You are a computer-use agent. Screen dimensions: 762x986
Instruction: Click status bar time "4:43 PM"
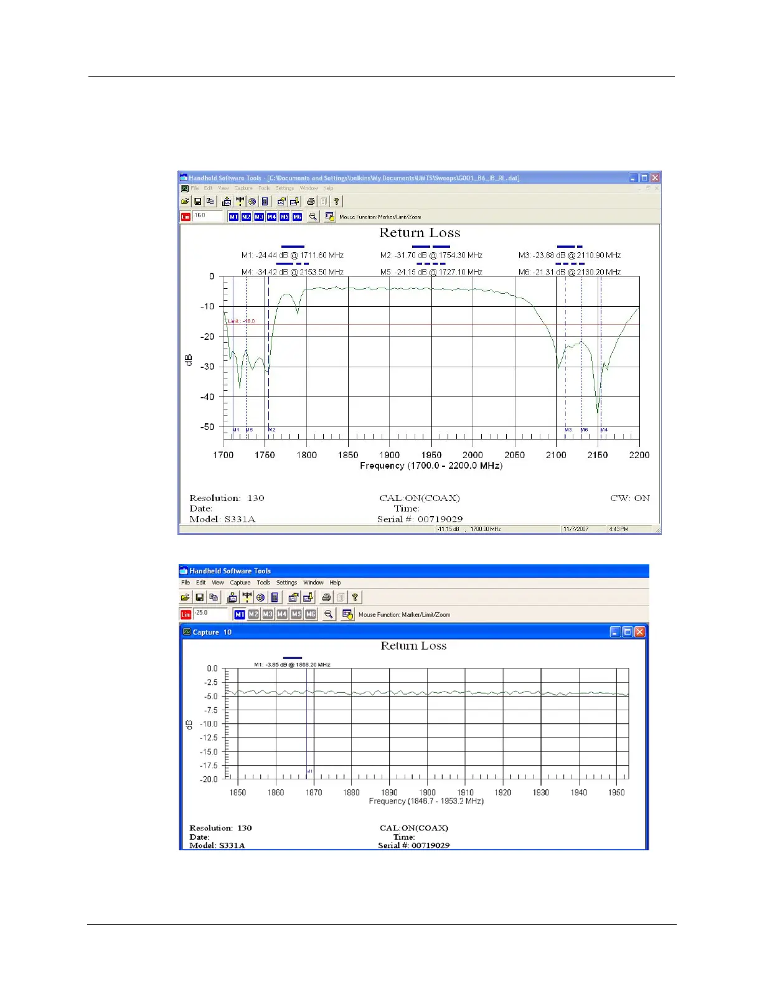click(618, 529)
